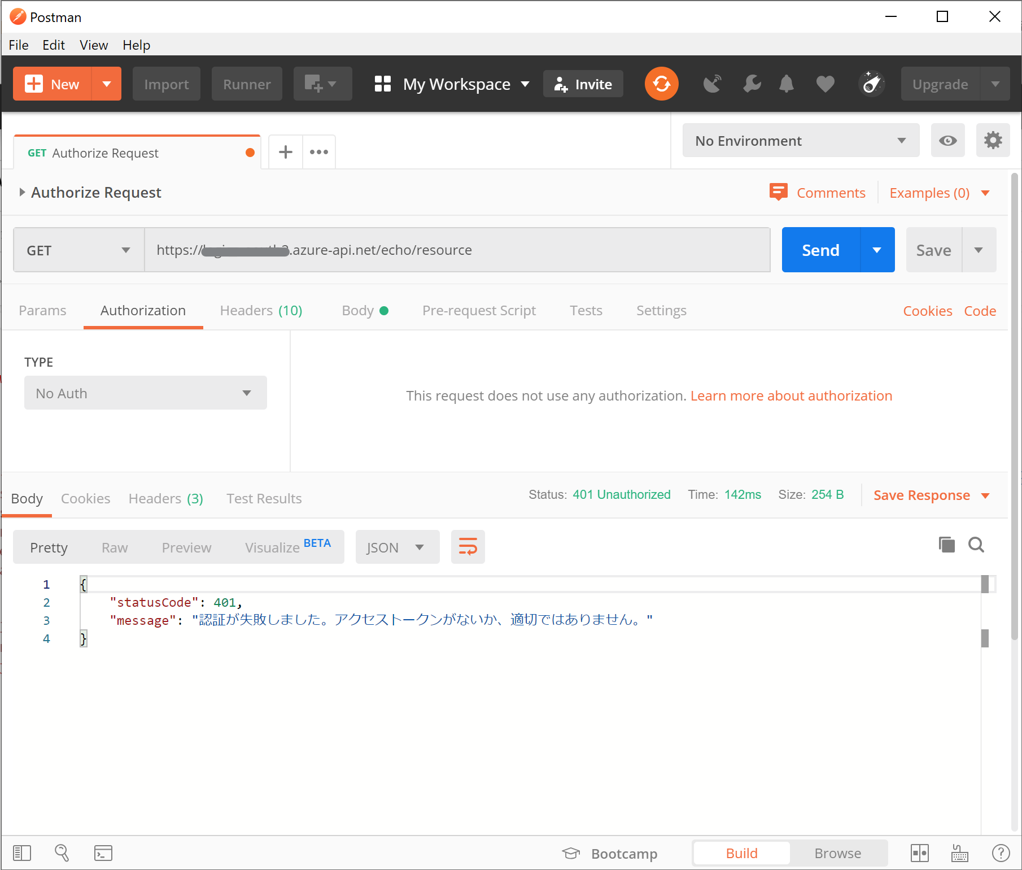Image resolution: width=1022 pixels, height=870 pixels.
Task: Switch to Browse mode
Action: (837, 853)
